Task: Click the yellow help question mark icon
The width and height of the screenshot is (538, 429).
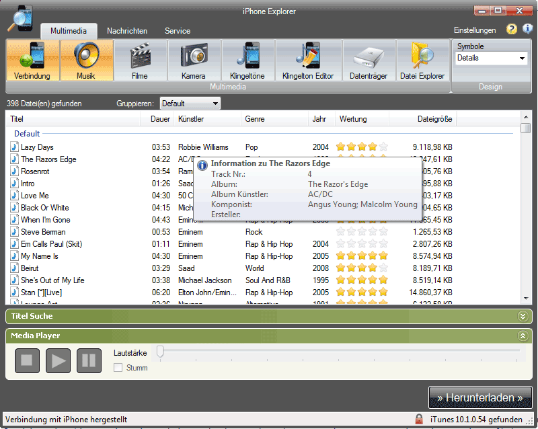Action: tap(512, 30)
